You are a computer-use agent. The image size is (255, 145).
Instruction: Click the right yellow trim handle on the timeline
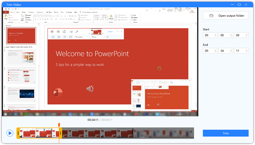61,133
